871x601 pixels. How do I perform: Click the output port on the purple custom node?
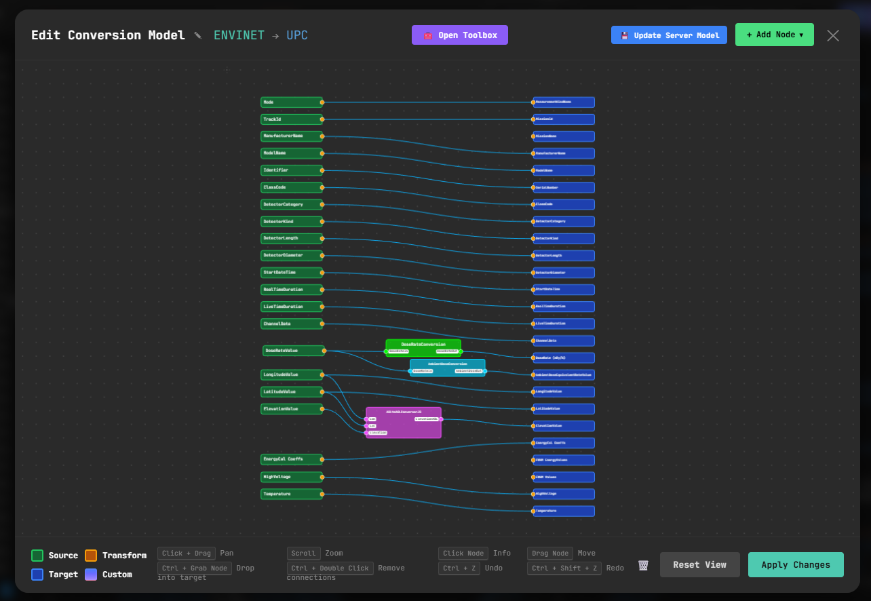pos(441,419)
